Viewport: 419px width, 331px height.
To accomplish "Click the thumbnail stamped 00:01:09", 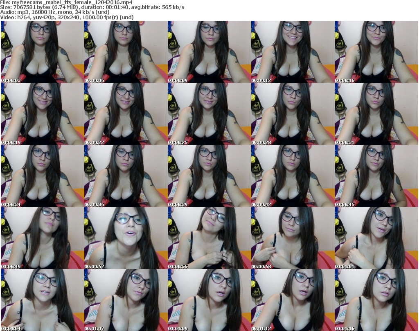I will pyautogui.click(x=209, y=300).
